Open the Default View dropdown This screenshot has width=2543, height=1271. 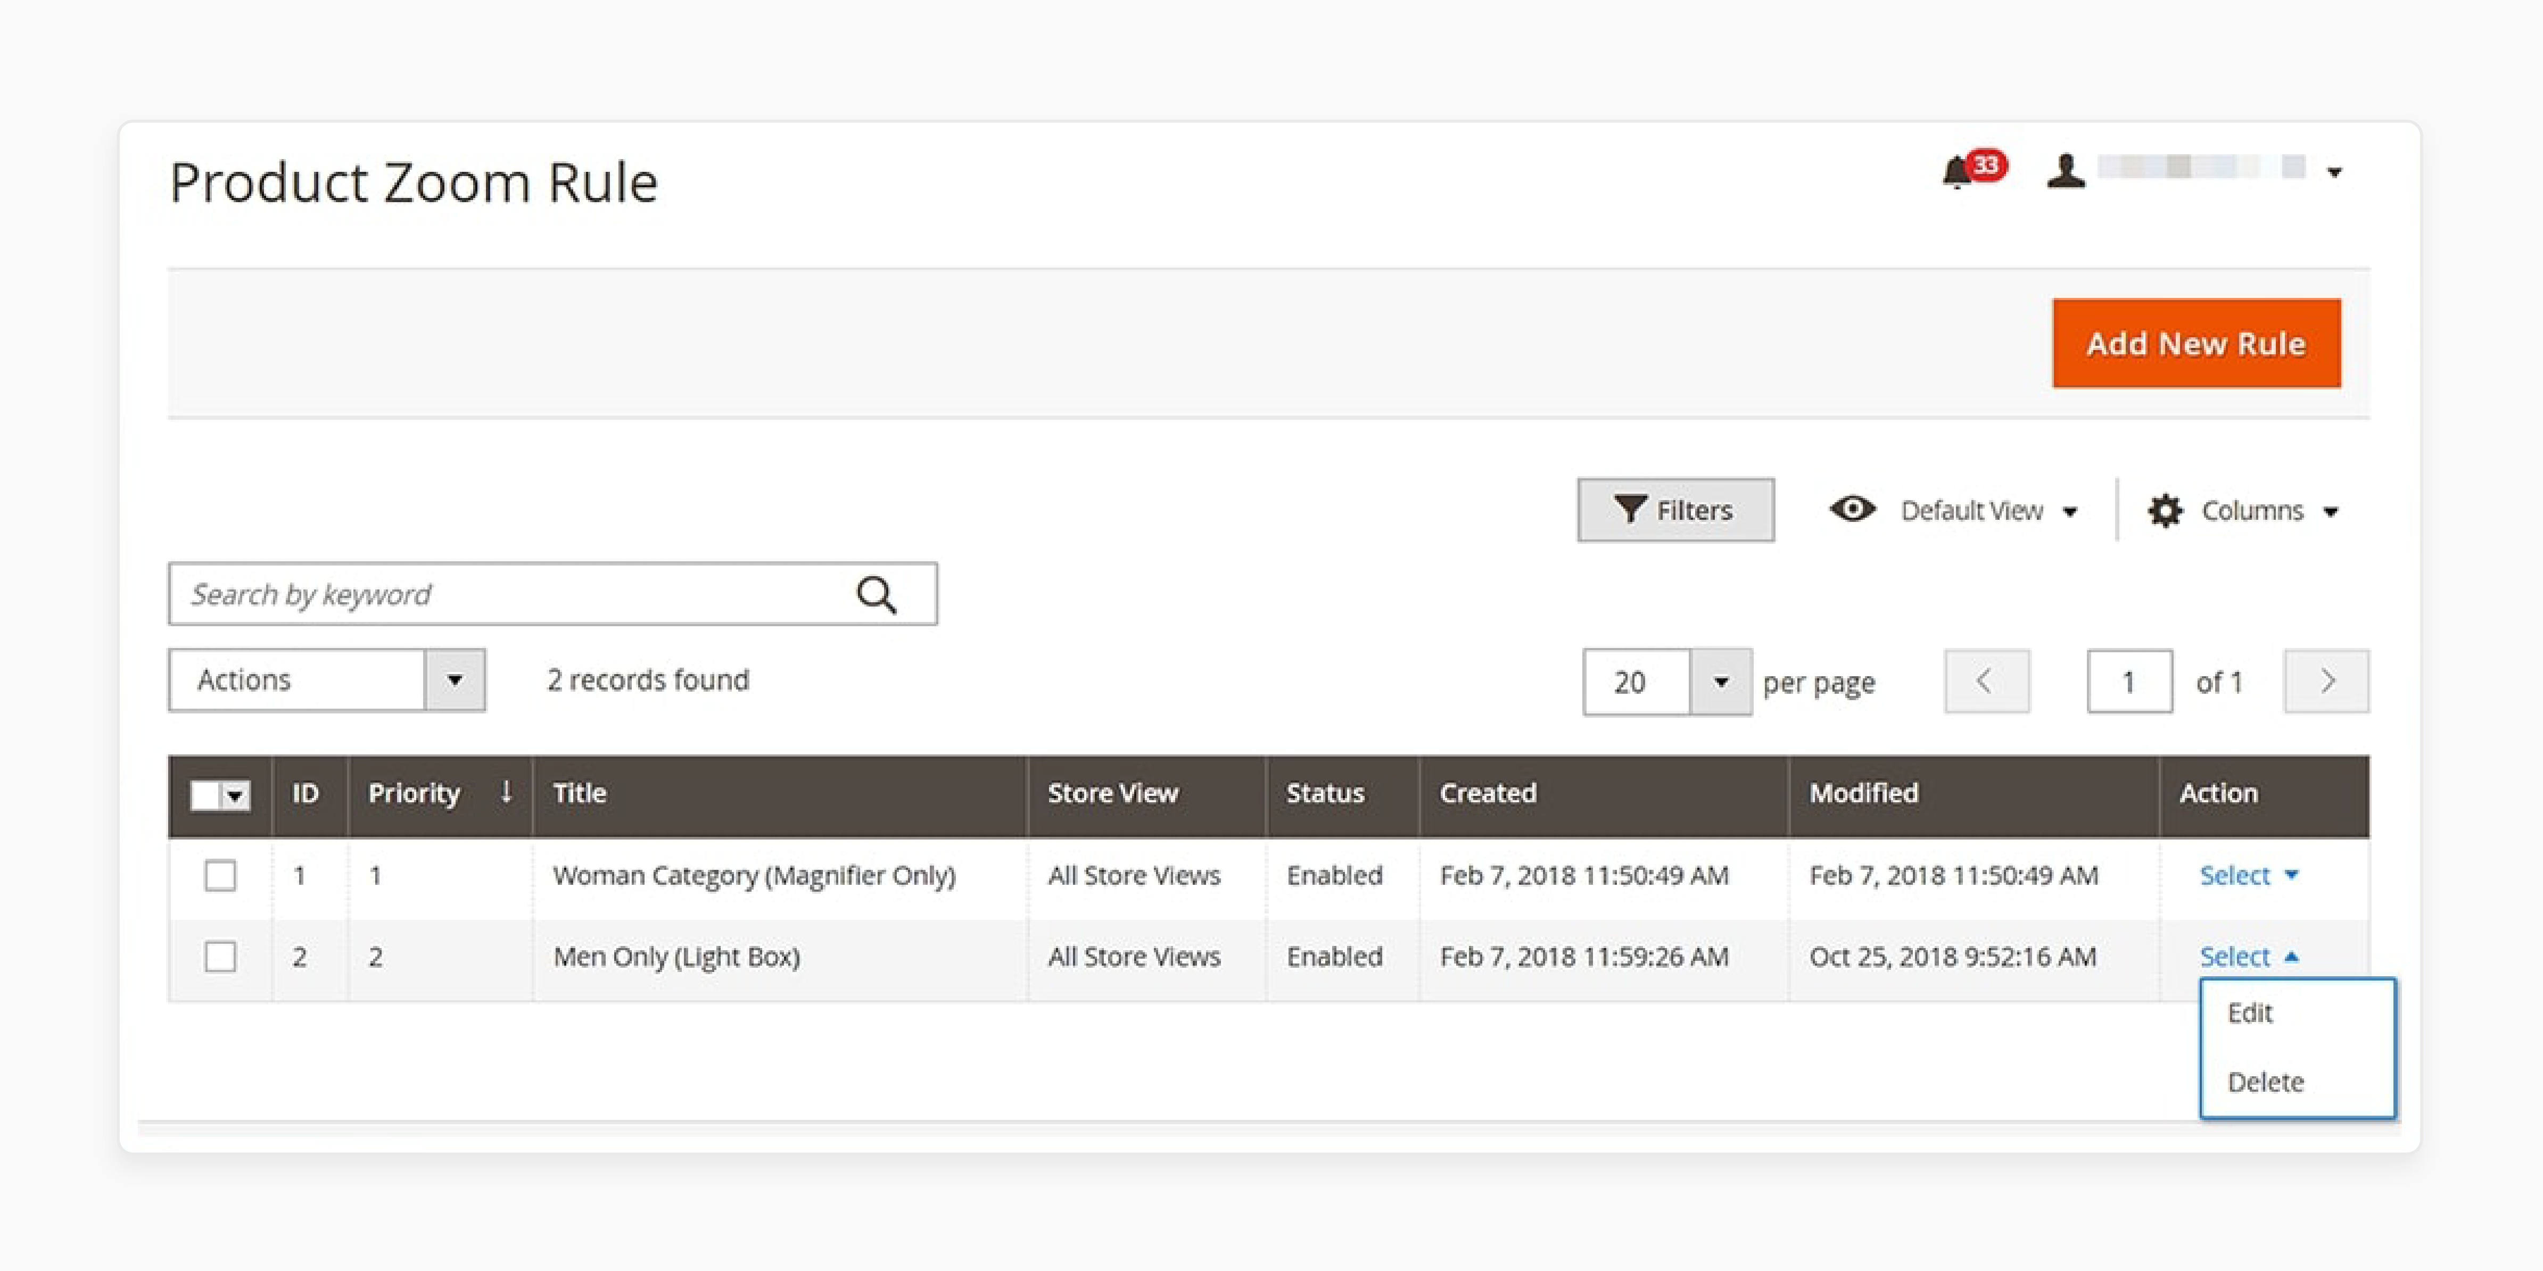[x=1988, y=511]
